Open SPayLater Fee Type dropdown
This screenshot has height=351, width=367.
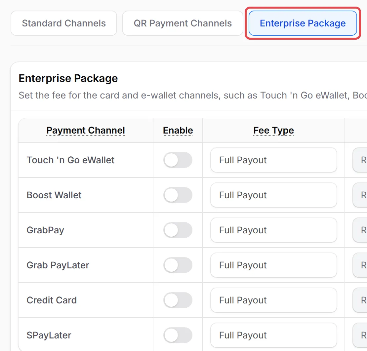pyautogui.click(x=274, y=335)
